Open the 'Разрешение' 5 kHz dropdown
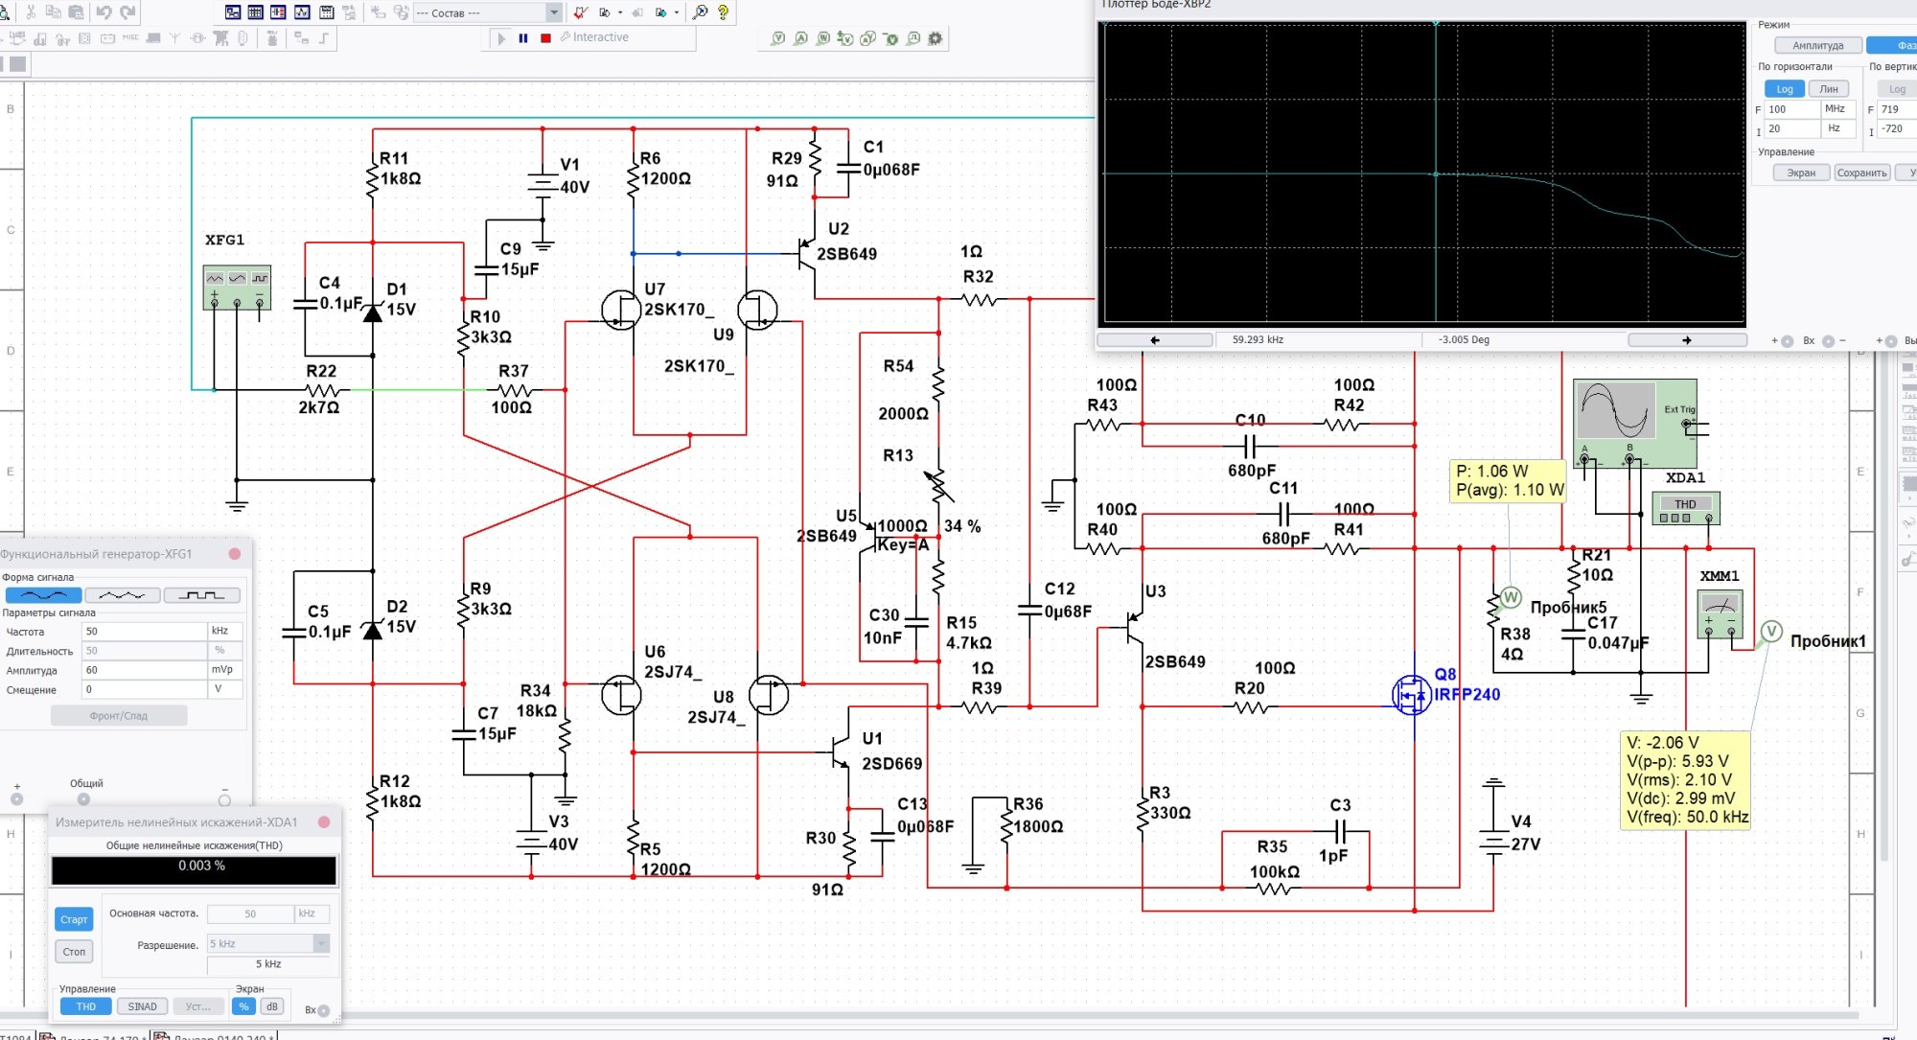The image size is (1917, 1040). point(321,944)
